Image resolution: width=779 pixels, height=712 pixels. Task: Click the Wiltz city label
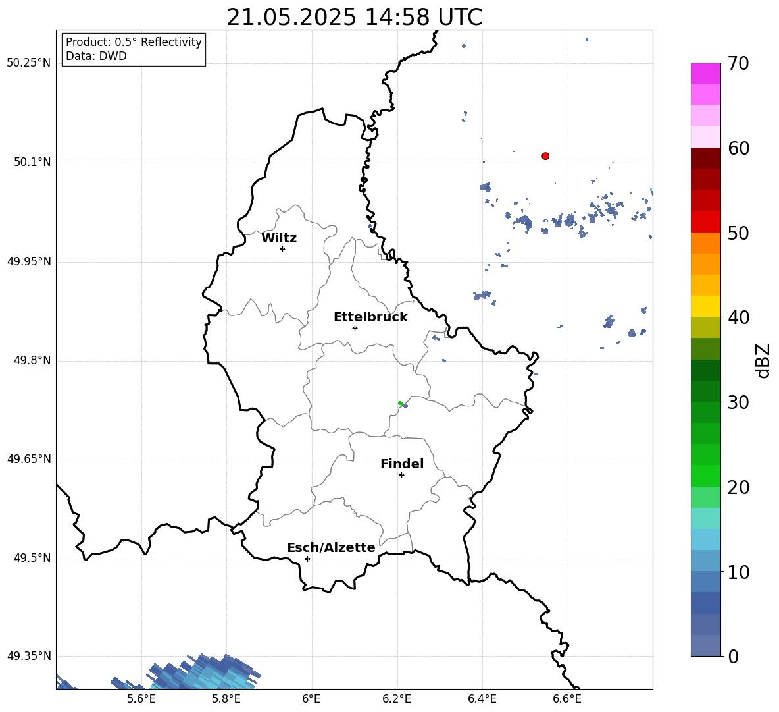click(279, 238)
